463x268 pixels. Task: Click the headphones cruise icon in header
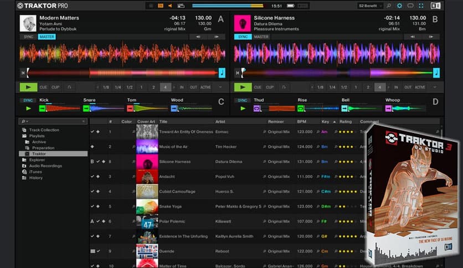pyautogui.click(x=410, y=6)
